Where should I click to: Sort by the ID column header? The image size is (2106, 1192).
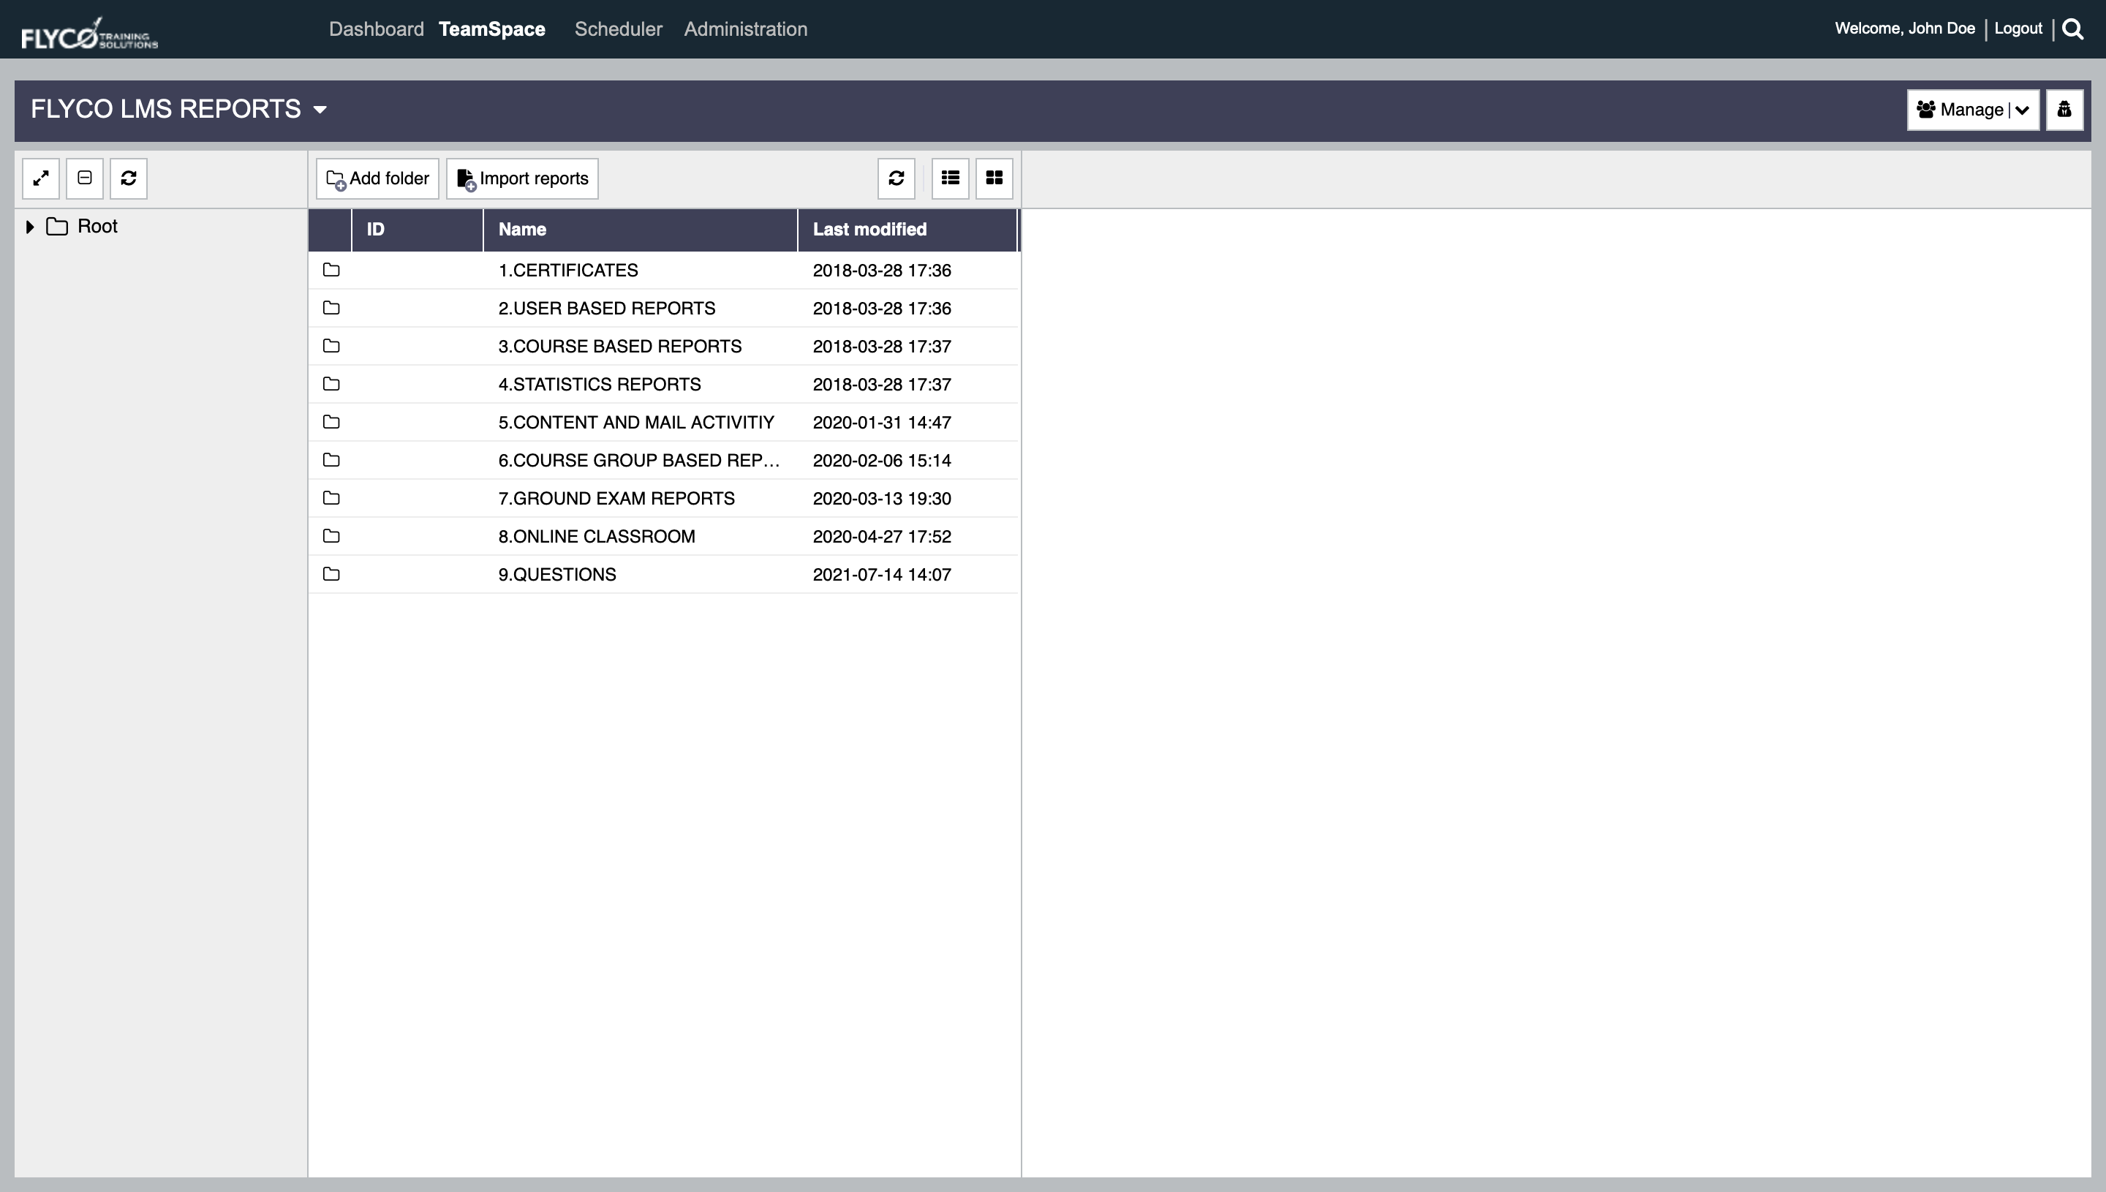pos(418,230)
